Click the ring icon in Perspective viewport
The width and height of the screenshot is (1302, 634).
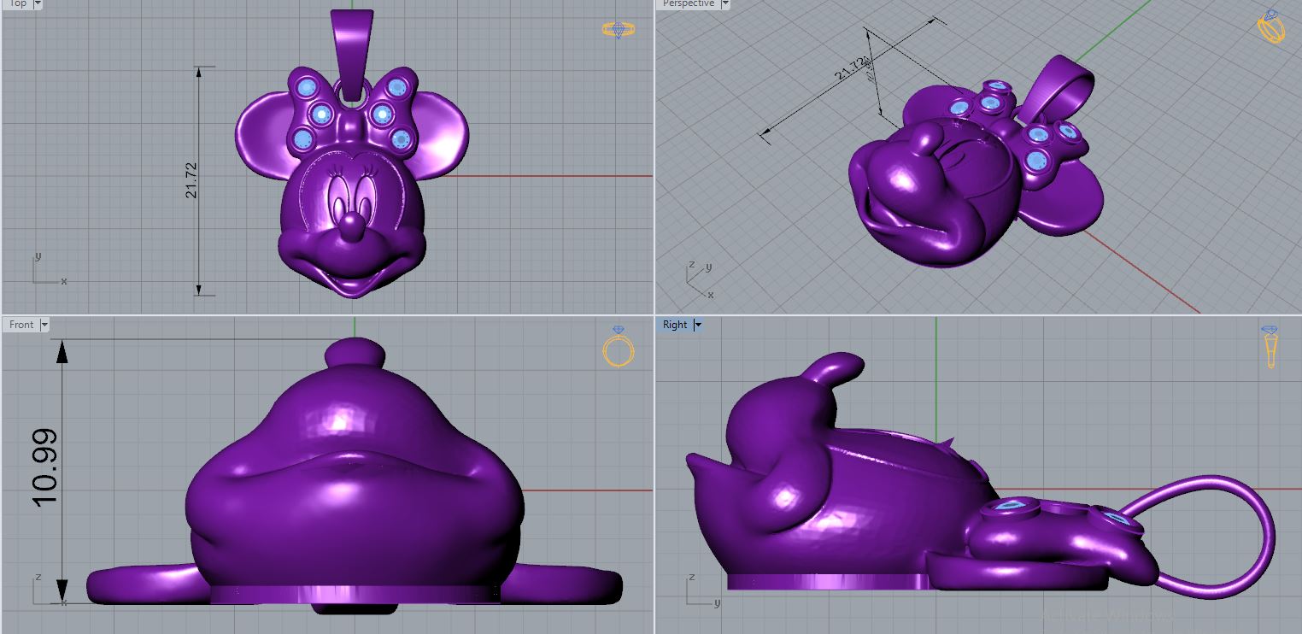1271,27
